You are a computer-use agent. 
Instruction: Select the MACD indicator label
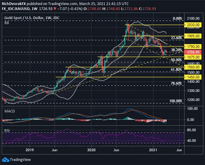(x=10, y=111)
